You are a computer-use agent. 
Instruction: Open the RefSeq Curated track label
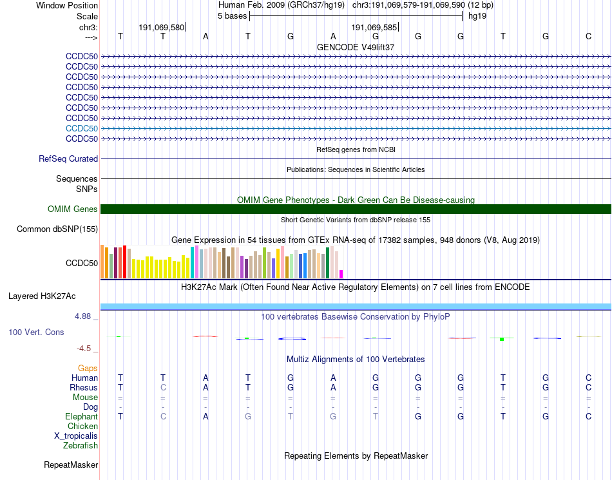point(68,159)
